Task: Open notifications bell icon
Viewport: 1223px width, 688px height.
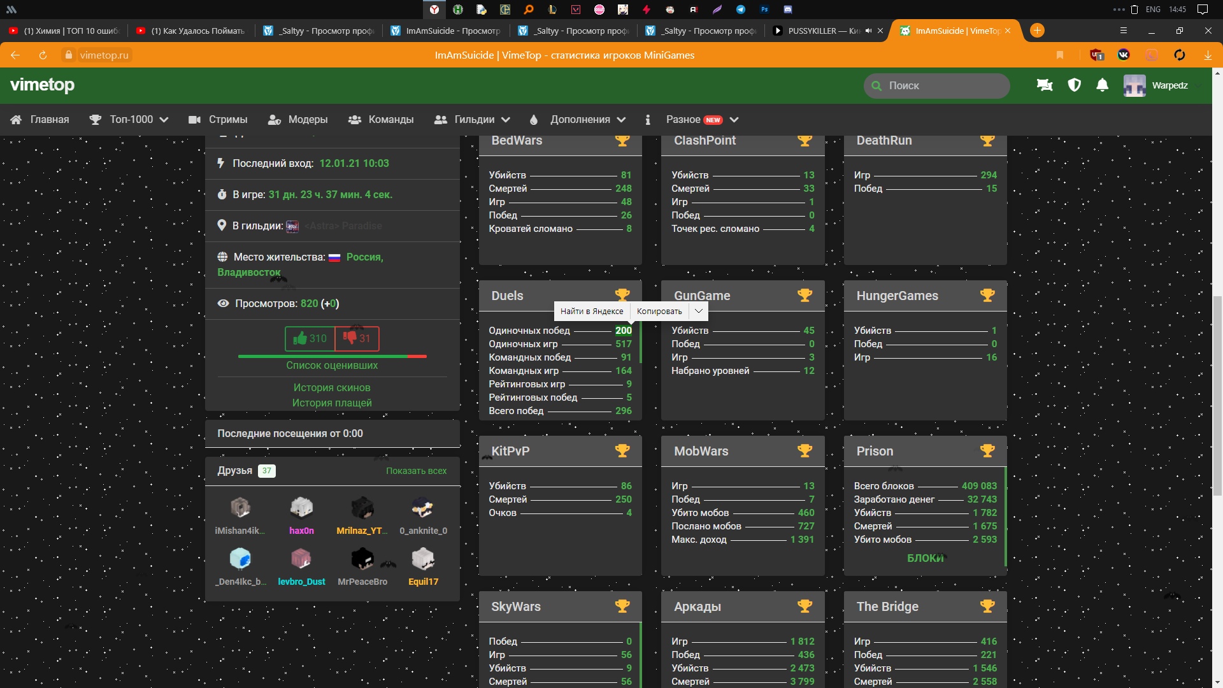Action: (1103, 85)
